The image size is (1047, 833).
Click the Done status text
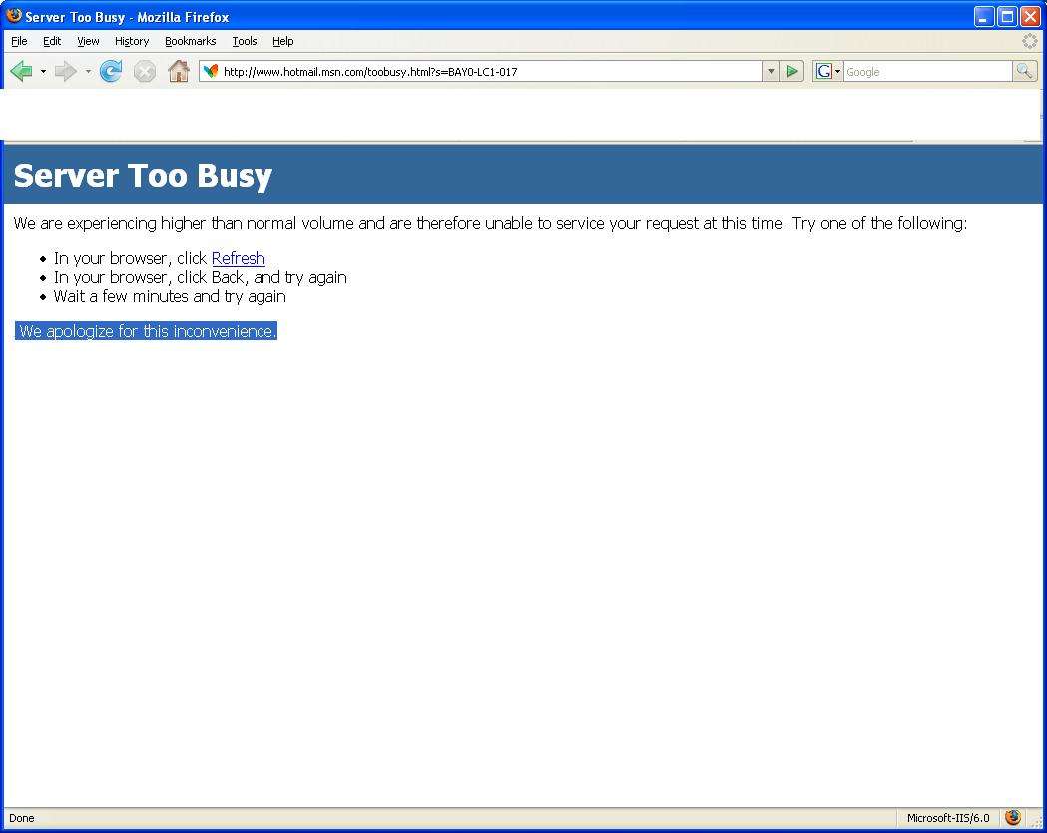point(21,818)
